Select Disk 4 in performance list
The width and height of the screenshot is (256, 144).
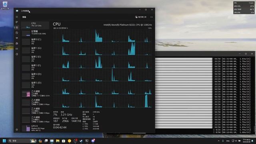tap(35, 76)
